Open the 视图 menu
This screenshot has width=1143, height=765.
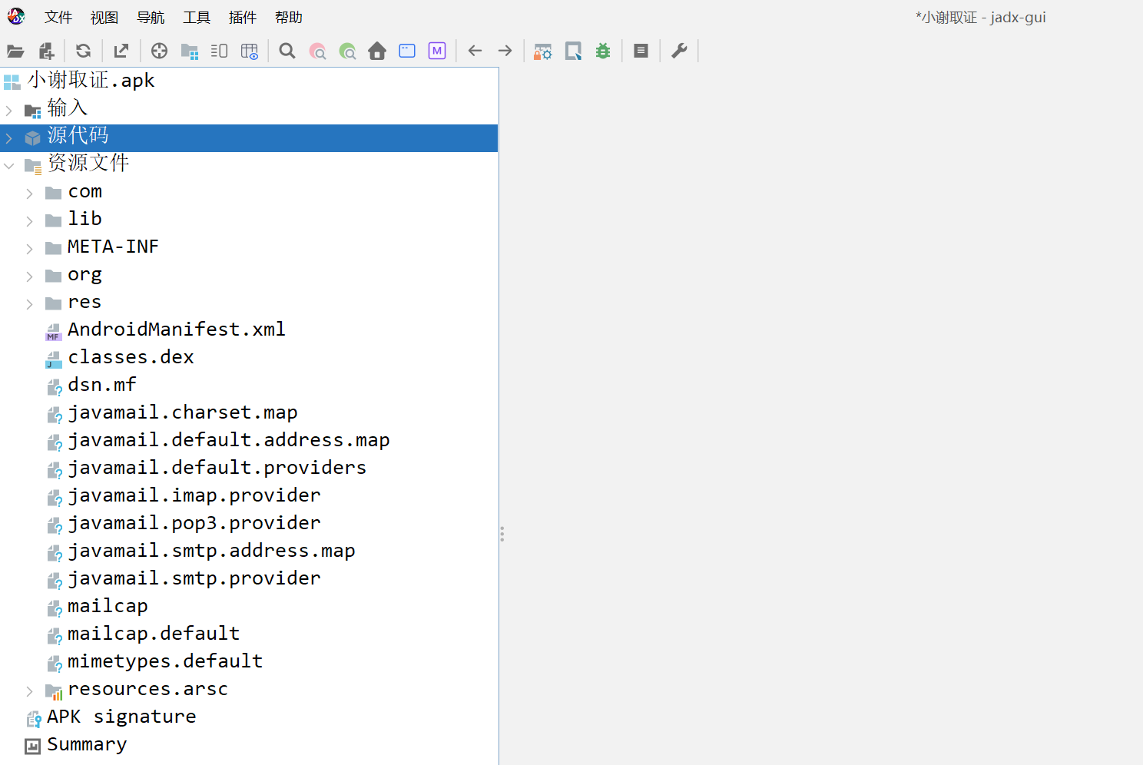(x=104, y=17)
